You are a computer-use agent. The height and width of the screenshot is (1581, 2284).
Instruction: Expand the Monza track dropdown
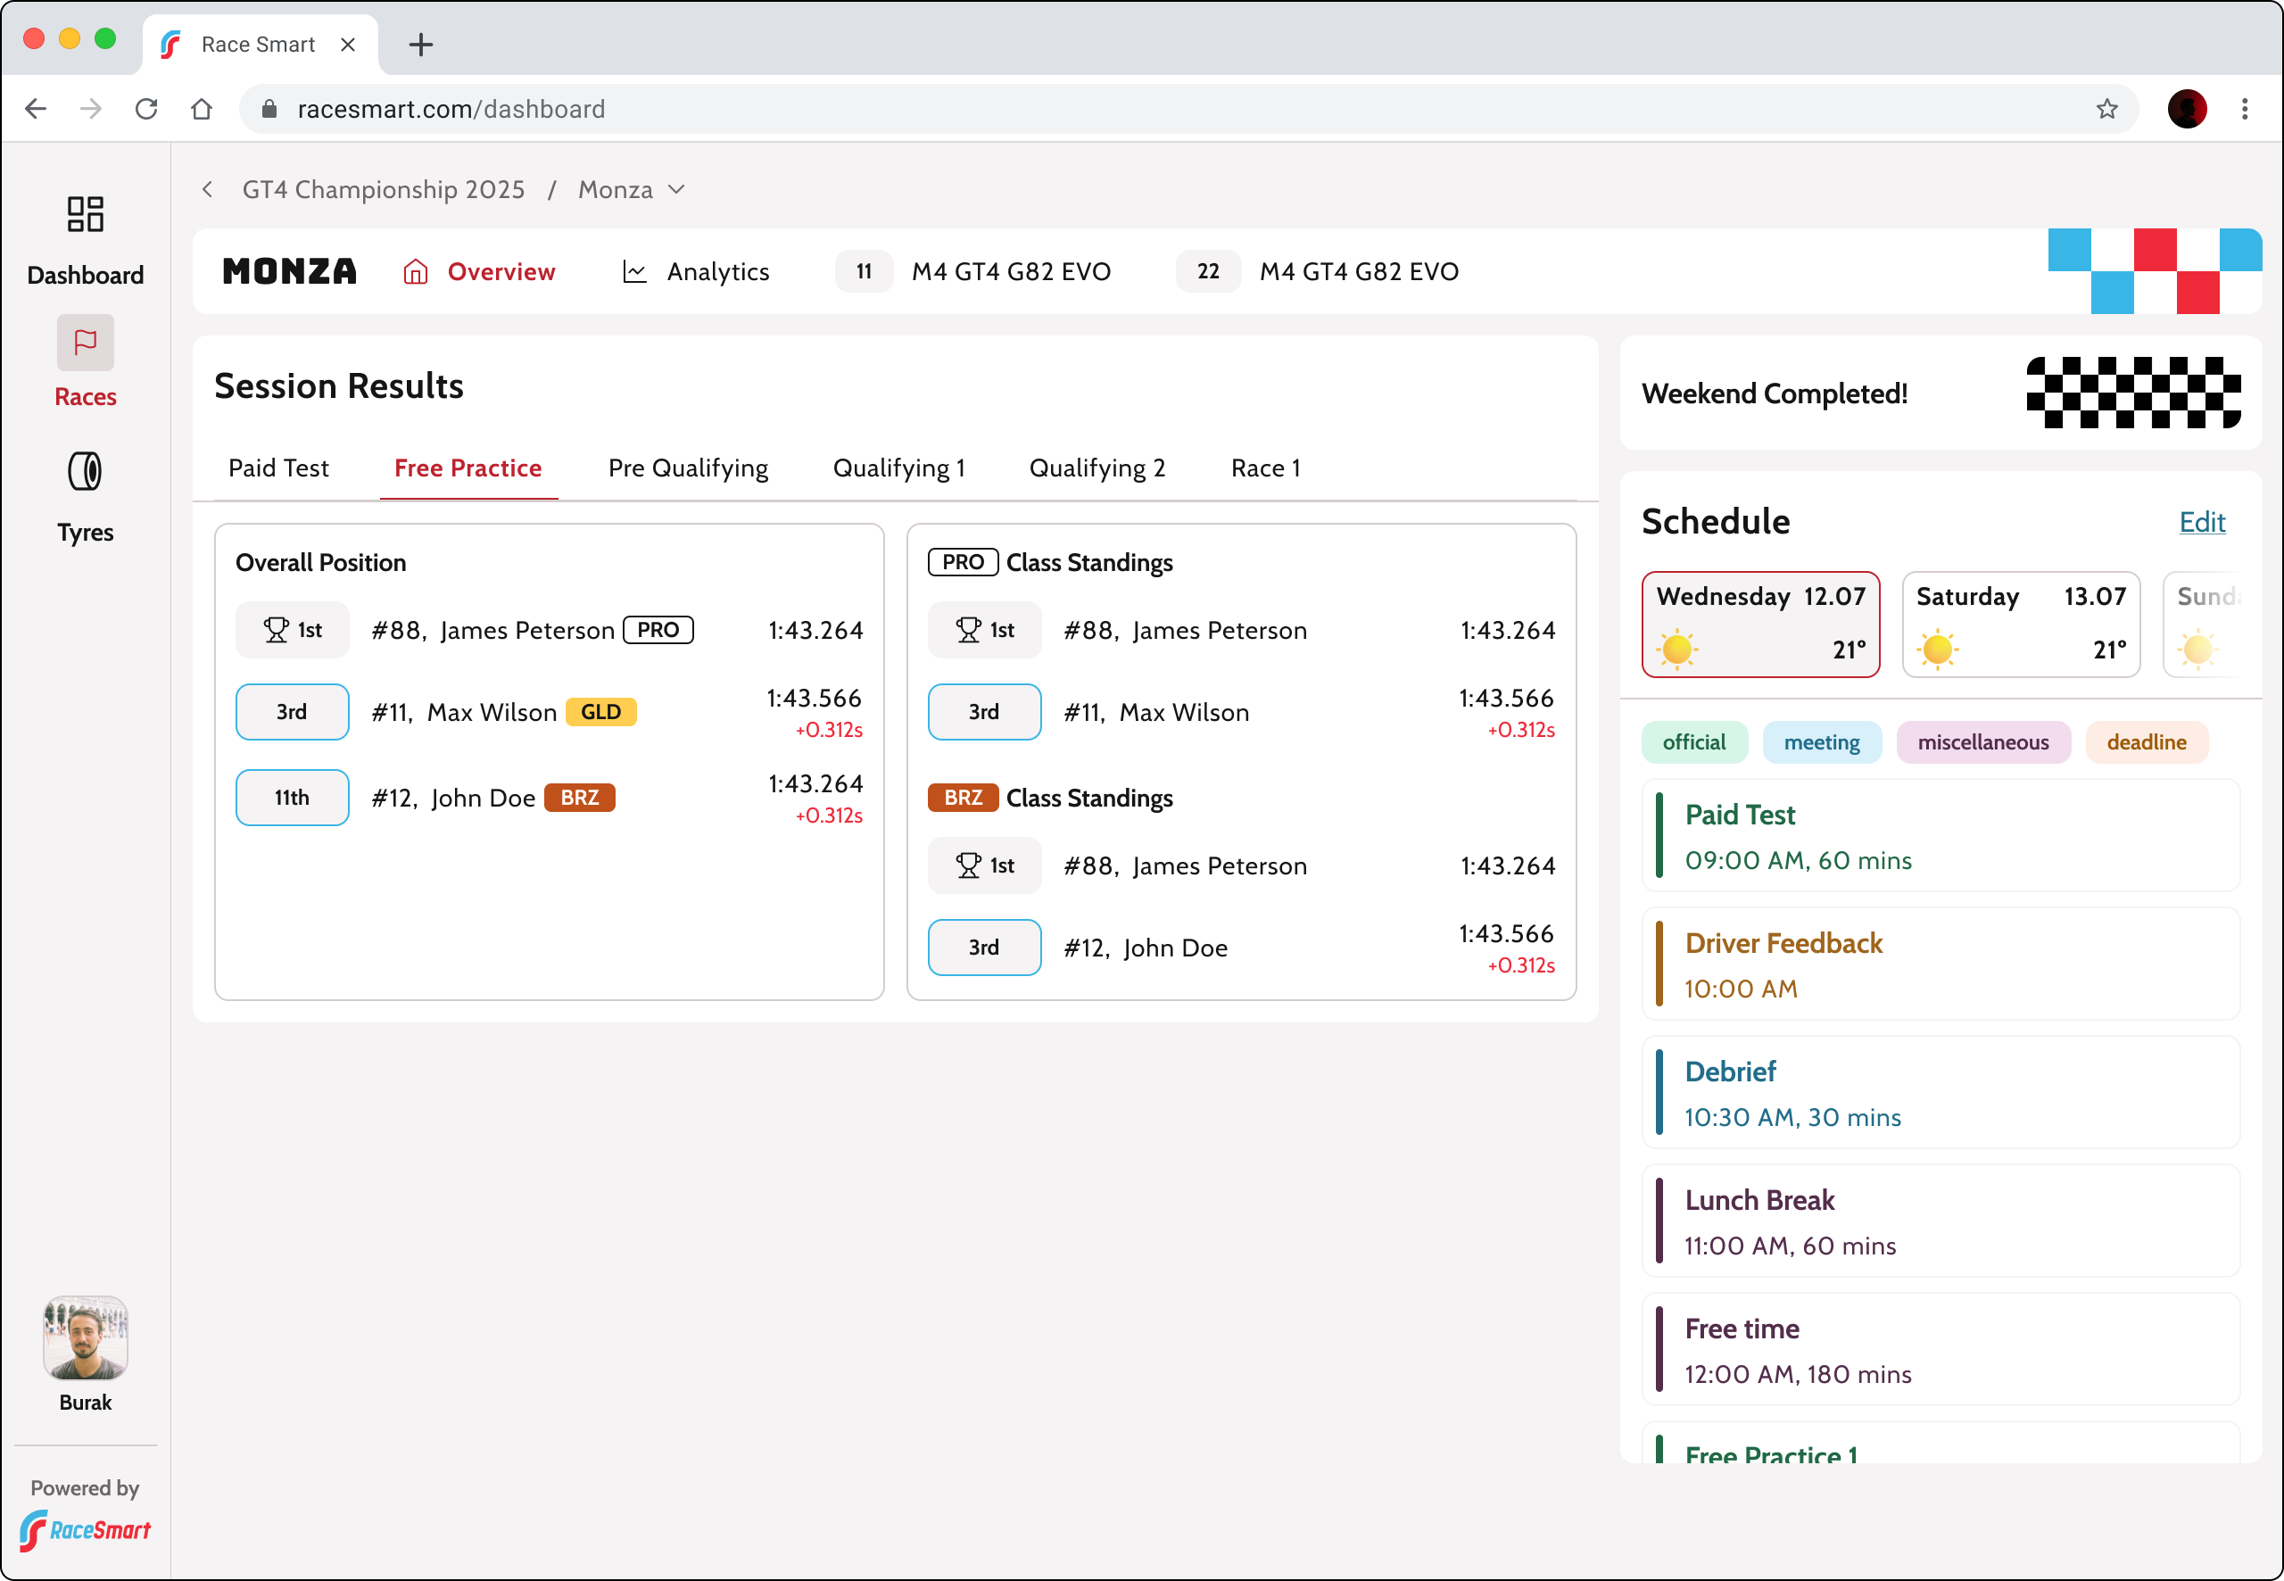(676, 189)
